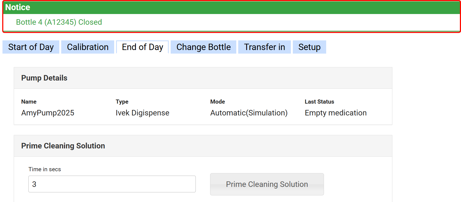This screenshot has width=461, height=202.
Task: Click the Automatic(Simulation) mode value
Action: pyautogui.click(x=249, y=113)
